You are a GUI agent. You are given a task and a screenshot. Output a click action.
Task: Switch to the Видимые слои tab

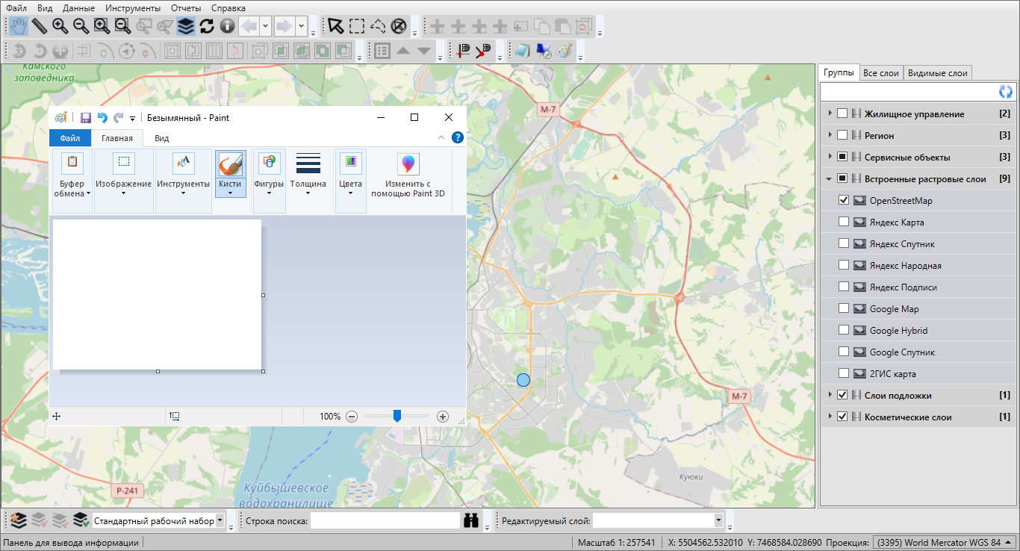point(937,73)
